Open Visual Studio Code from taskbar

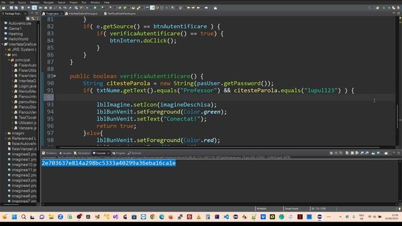click(226, 217)
